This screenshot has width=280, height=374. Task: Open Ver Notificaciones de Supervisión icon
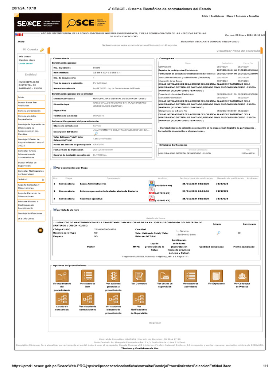coord(139,299)
